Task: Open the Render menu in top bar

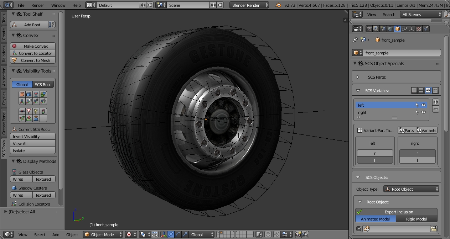Action: [x=37, y=5]
